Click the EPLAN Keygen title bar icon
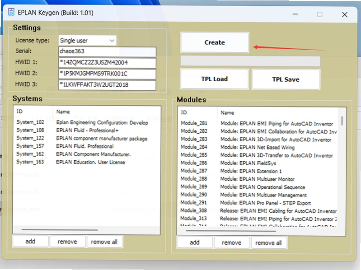Viewport: 361px width, 270px height. (11, 13)
